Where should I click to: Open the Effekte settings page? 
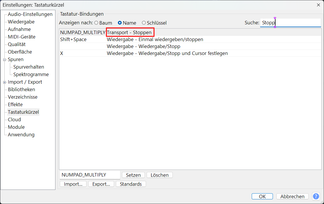[15, 104]
